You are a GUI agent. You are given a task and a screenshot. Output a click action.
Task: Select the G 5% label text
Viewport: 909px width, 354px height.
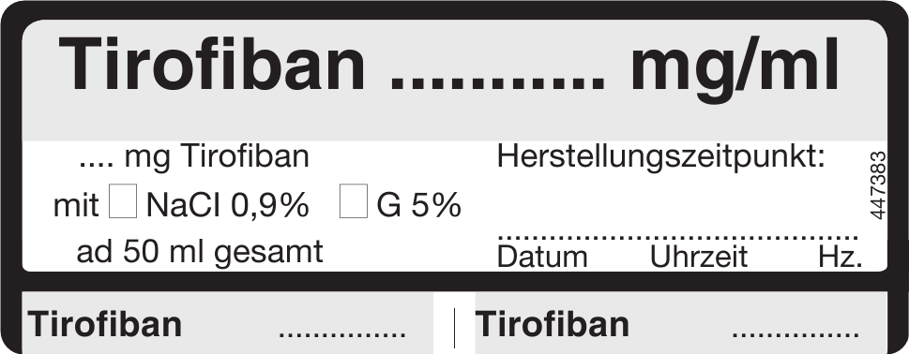pos(418,205)
